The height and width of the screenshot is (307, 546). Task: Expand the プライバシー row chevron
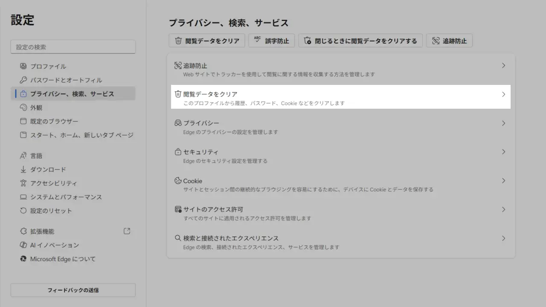click(503, 123)
